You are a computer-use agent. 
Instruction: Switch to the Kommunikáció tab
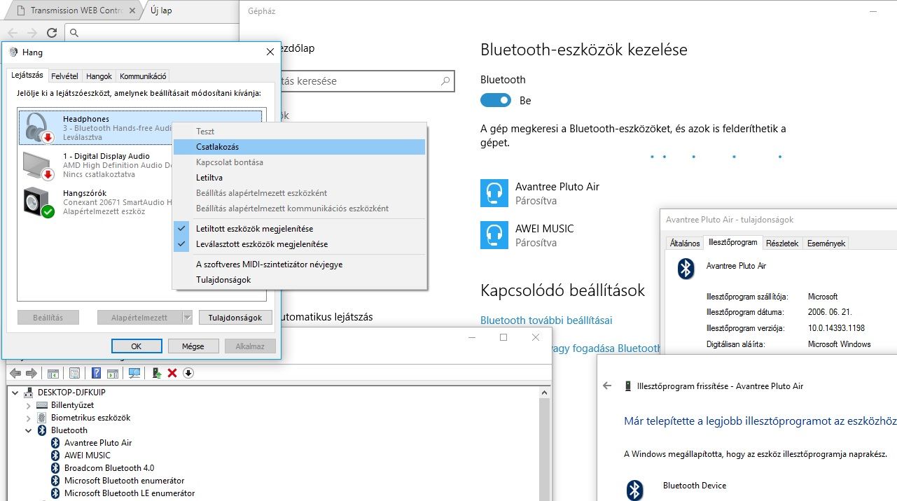coord(143,76)
